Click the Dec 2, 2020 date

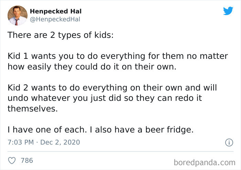coord(60,142)
